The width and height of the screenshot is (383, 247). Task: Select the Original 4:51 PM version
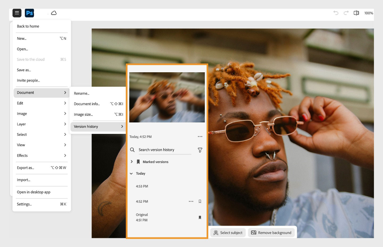coord(167,218)
